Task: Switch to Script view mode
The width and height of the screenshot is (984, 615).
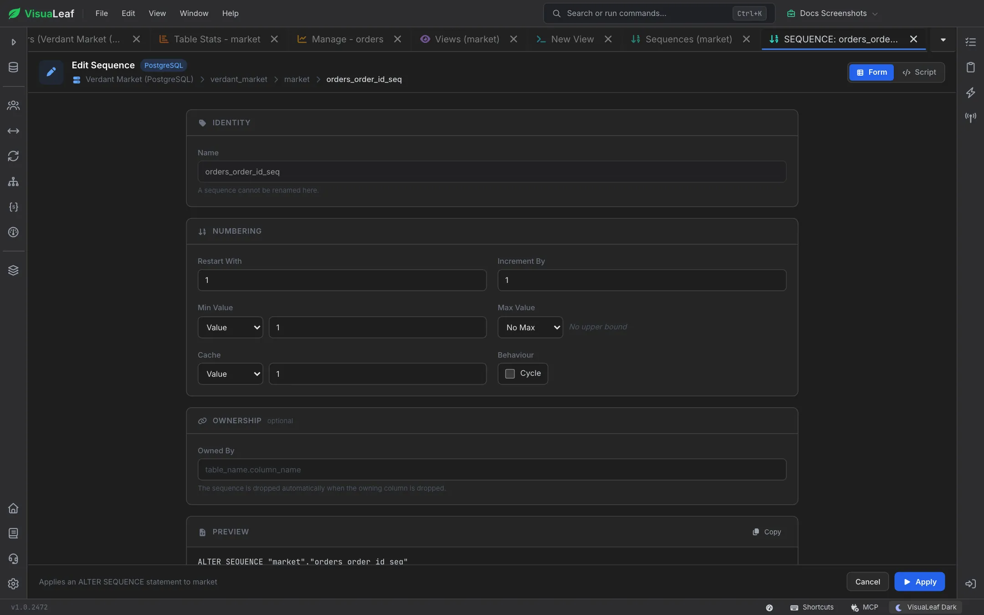Action: coord(919,72)
